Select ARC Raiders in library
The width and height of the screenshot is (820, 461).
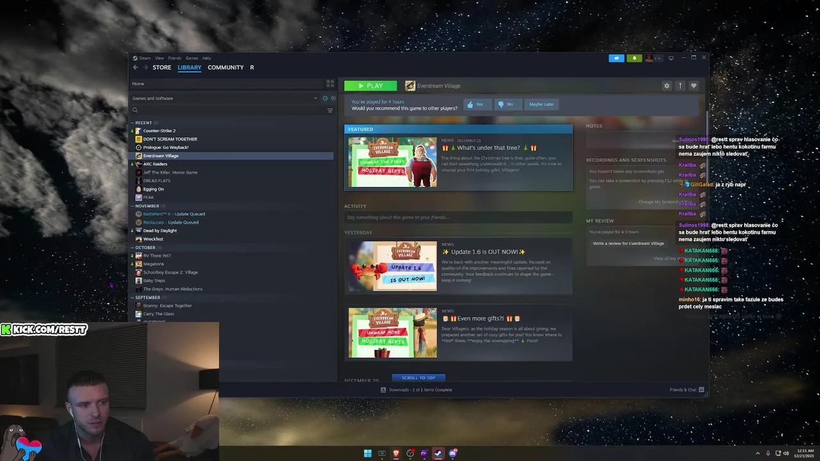click(x=155, y=164)
